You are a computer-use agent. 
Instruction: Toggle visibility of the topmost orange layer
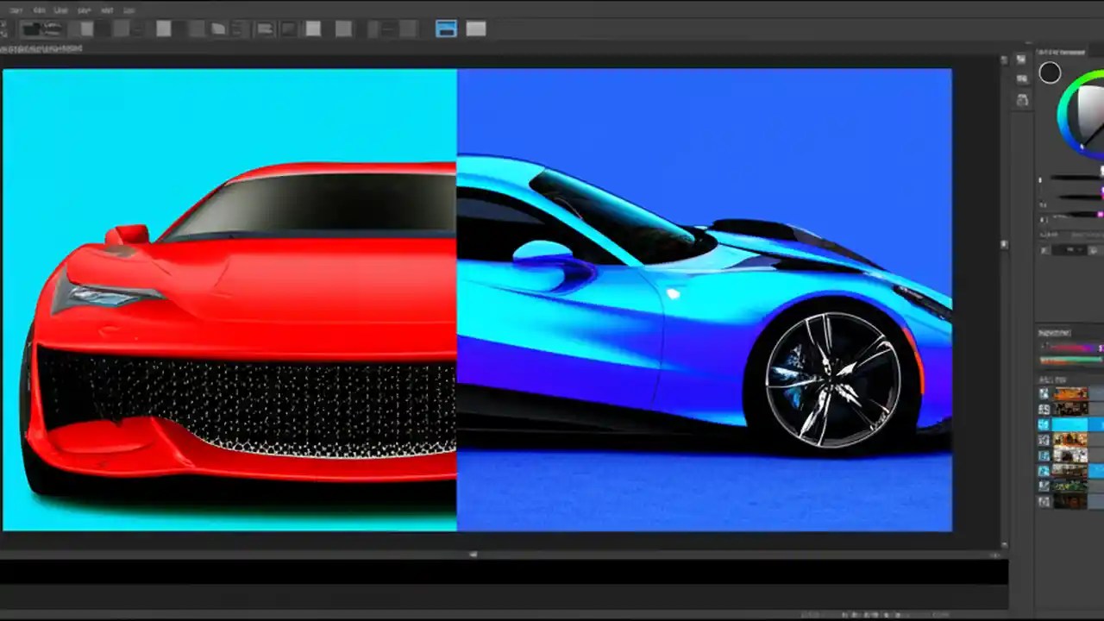[1044, 393]
